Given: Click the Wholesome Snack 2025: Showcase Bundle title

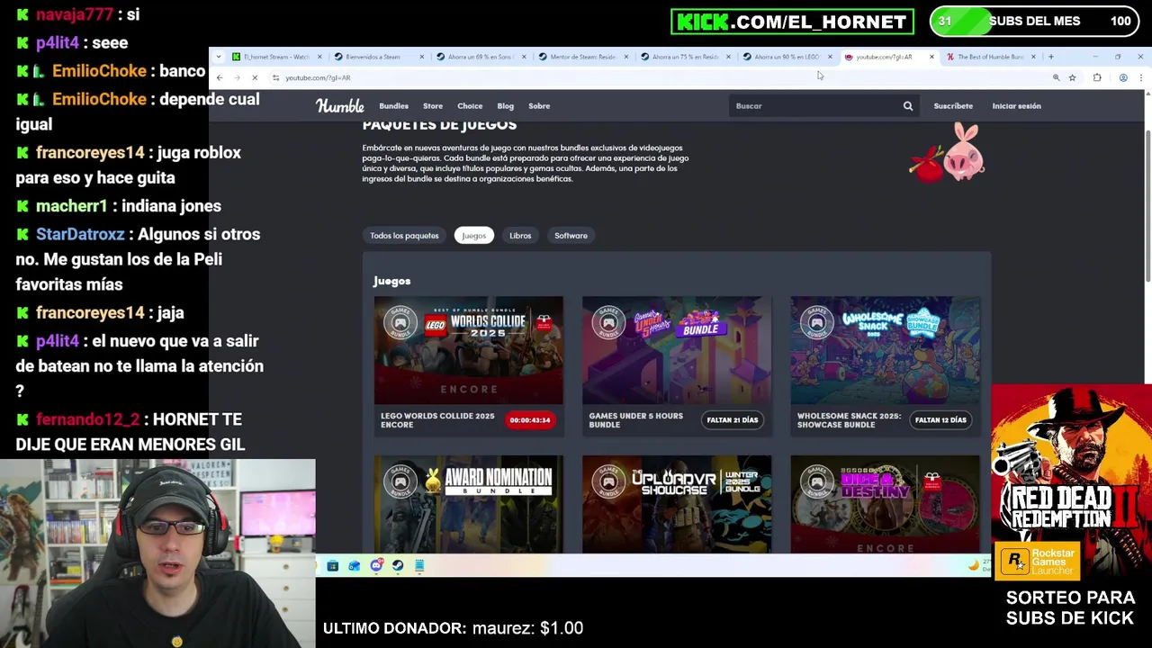Looking at the screenshot, I should coord(849,420).
